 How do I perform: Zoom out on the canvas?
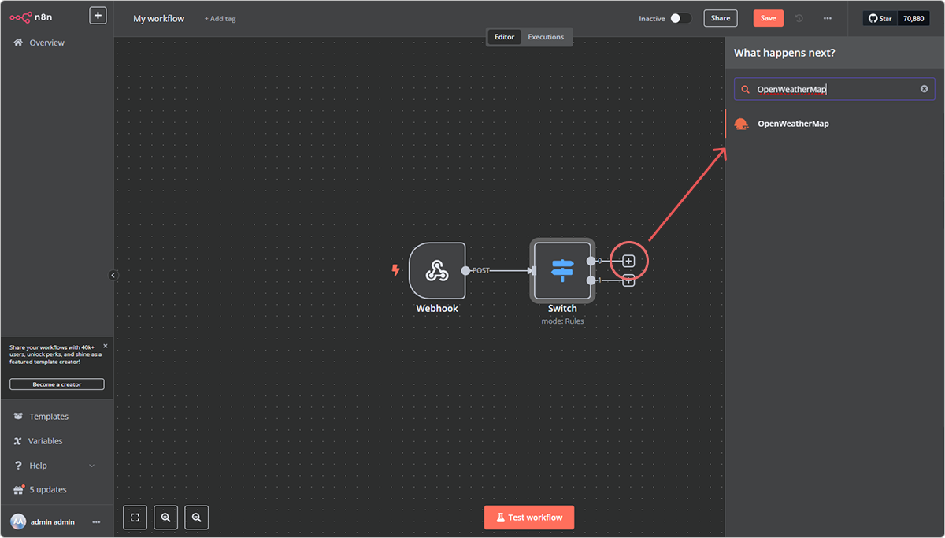click(197, 518)
